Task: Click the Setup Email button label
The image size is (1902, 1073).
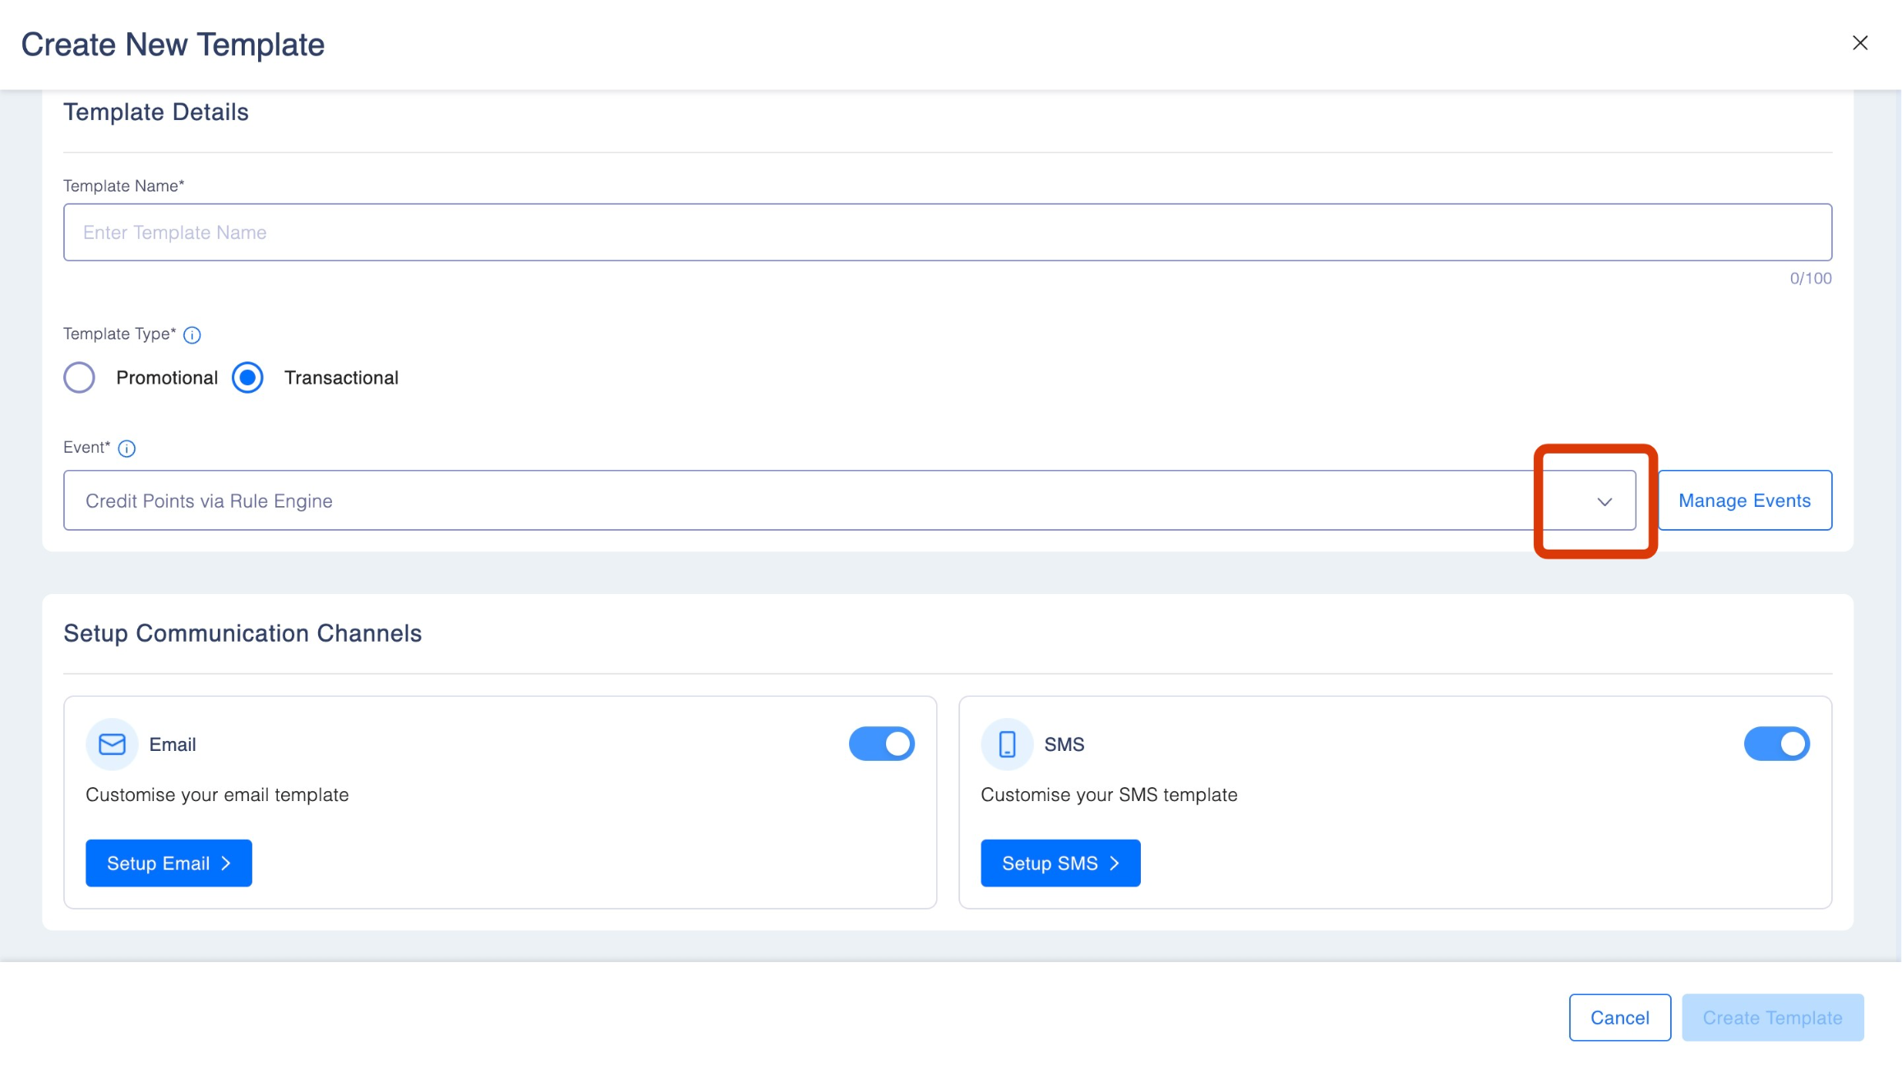Action: click(x=158, y=863)
